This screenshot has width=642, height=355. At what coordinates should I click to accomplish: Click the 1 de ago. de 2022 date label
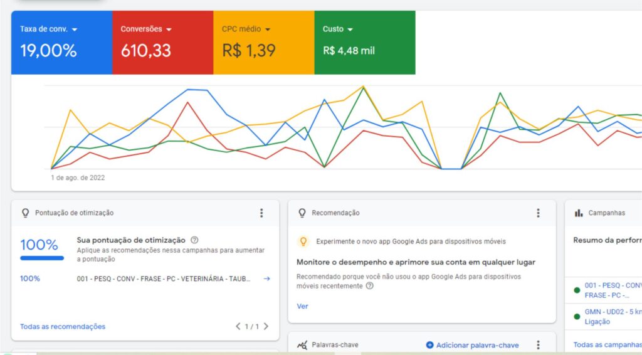78,177
